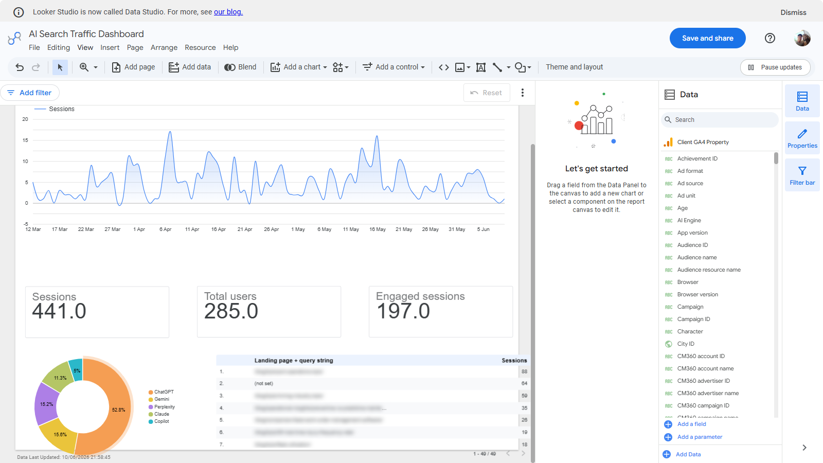Click the insert text box icon
The height and width of the screenshot is (463, 823).
click(481, 67)
